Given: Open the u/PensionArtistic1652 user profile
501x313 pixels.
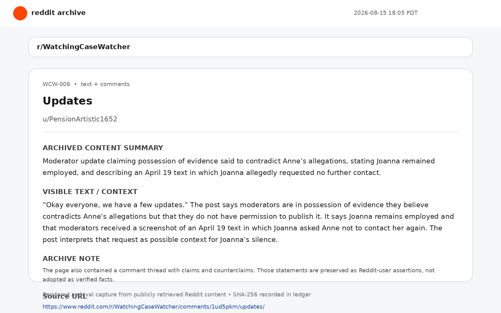Looking at the screenshot, I should pos(80,119).
